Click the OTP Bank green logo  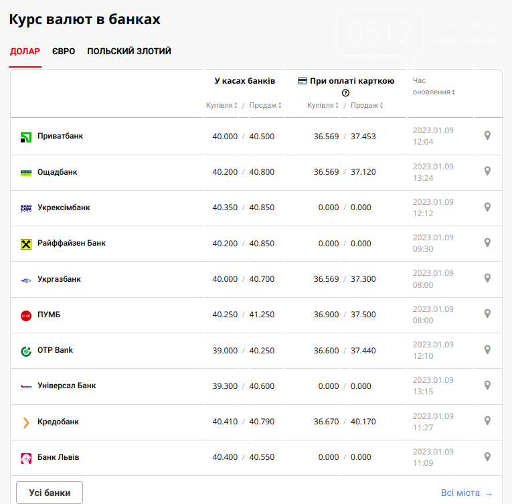click(26, 351)
